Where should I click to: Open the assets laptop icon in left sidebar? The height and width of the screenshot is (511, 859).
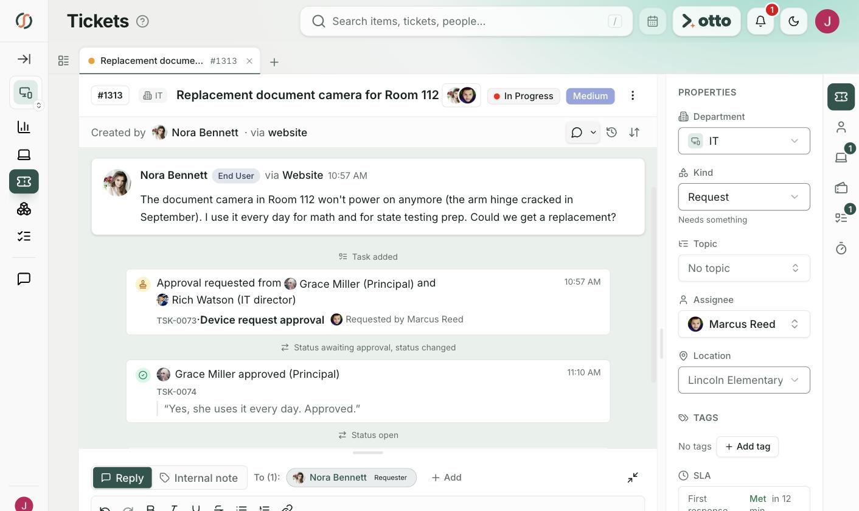(x=24, y=155)
